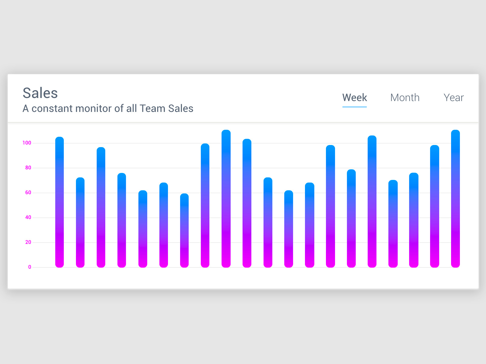Click the Sales heading
The height and width of the screenshot is (364, 486).
tap(40, 93)
